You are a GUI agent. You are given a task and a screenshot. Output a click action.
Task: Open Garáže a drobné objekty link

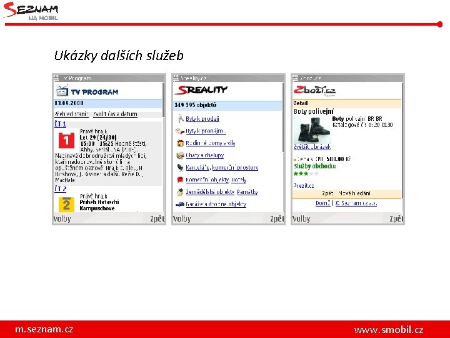click(216, 204)
